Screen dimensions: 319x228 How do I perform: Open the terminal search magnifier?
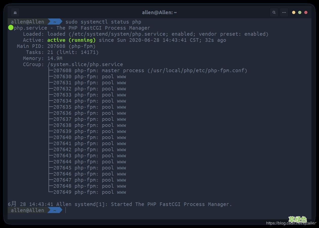pyautogui.click(x=274, y=12)
